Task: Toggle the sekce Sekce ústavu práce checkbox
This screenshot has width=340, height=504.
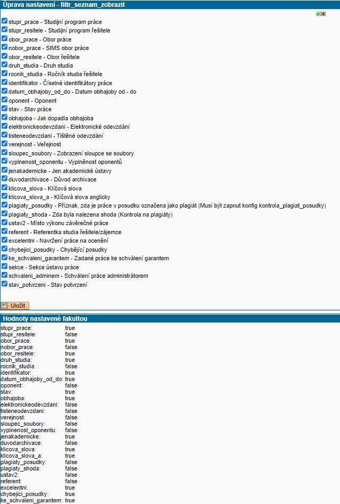Action: point(4,267)
